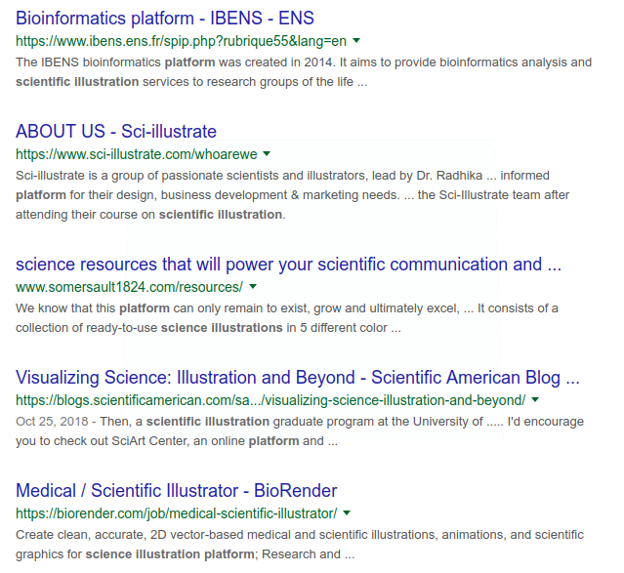Viewport: 624px width, 573px height.
Task: Expand the dropdown arrow beside sci-illustrate.com/whoarewe
Action: pos(267,153)
